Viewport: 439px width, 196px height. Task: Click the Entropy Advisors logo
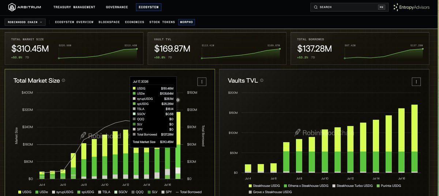pyautogui.click(x=412, y=7)
